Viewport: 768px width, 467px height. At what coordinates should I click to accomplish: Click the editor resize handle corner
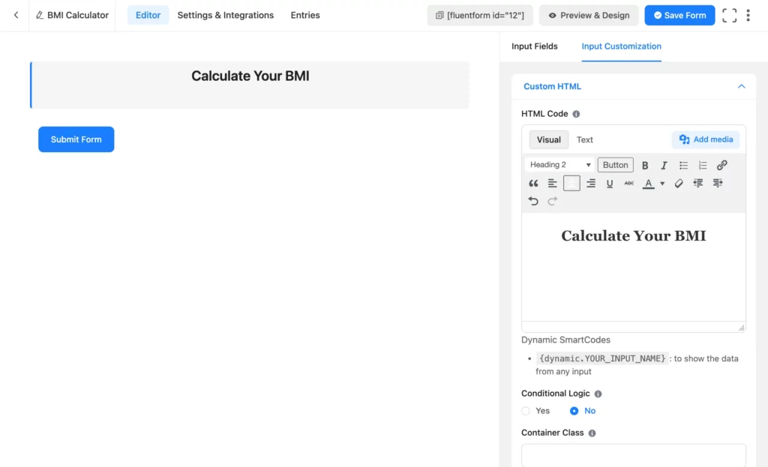coord(741,328)
